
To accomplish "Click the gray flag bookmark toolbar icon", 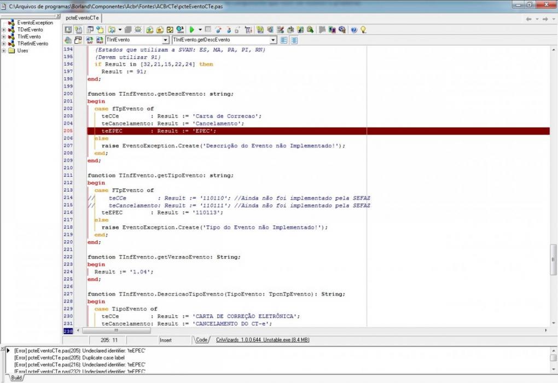I will (x=322, y=30).
